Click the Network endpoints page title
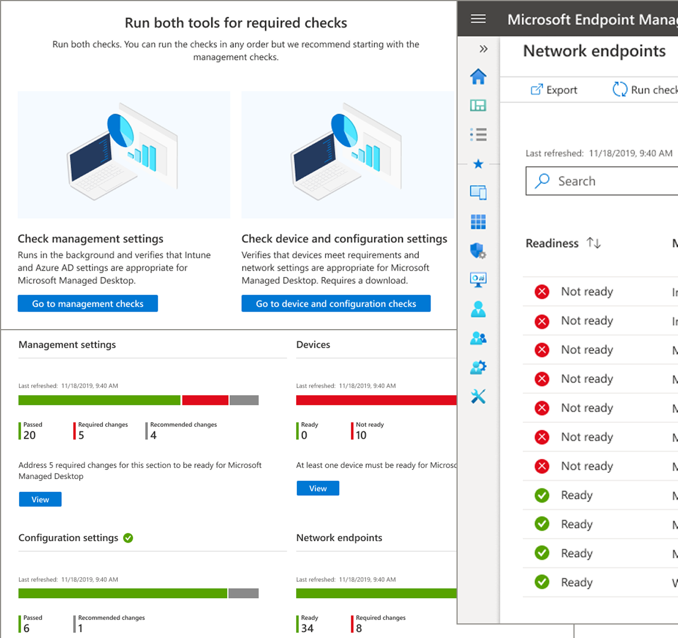The width and height of the screenshot is (678, 638). (594, 51)
